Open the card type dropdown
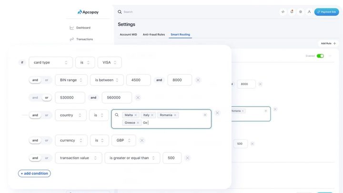This screenshot has height=193, width=343. [x=51, y=62]
